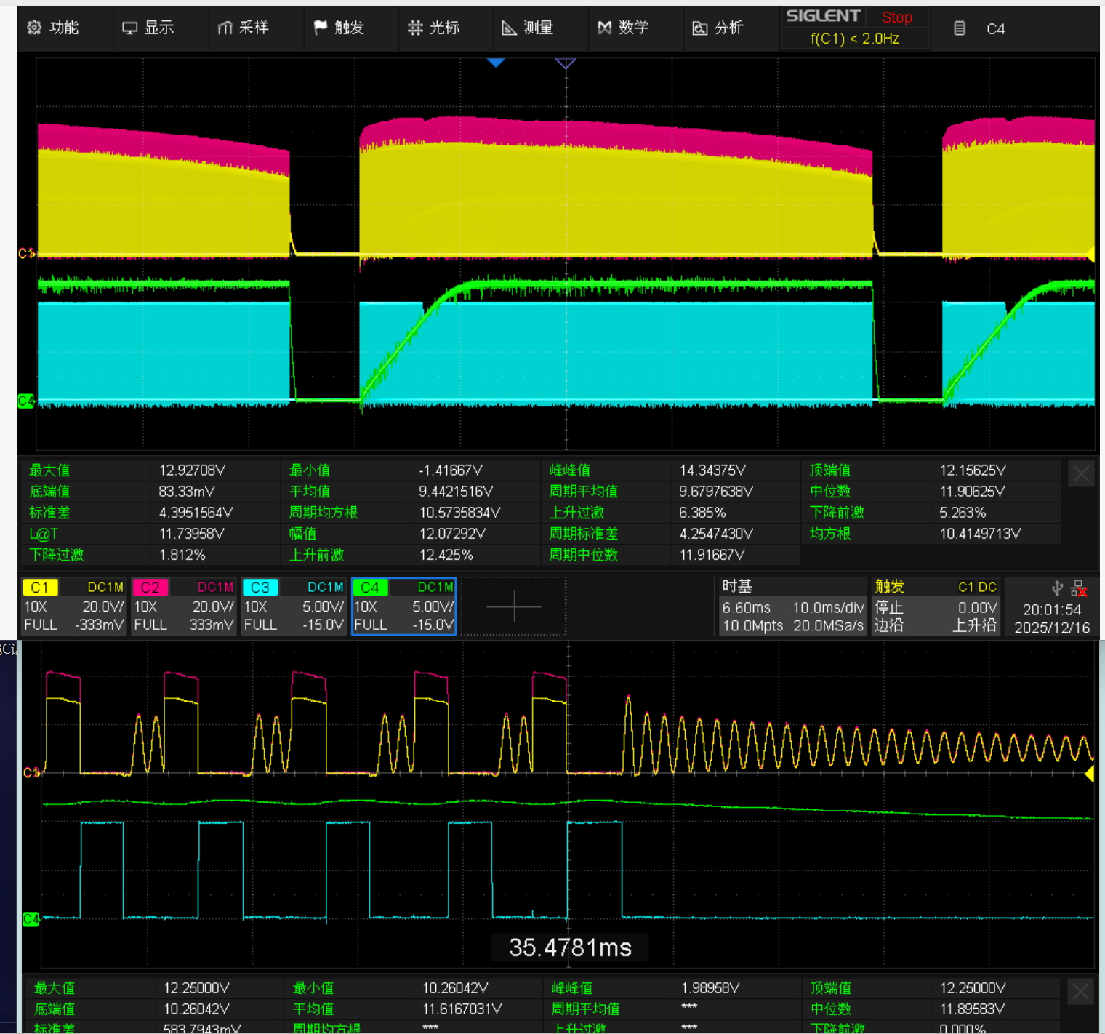Screen dimensions: 1105x1034
Task: Select the blue trigger position marker triangle
Action: (x=496, y=63)
